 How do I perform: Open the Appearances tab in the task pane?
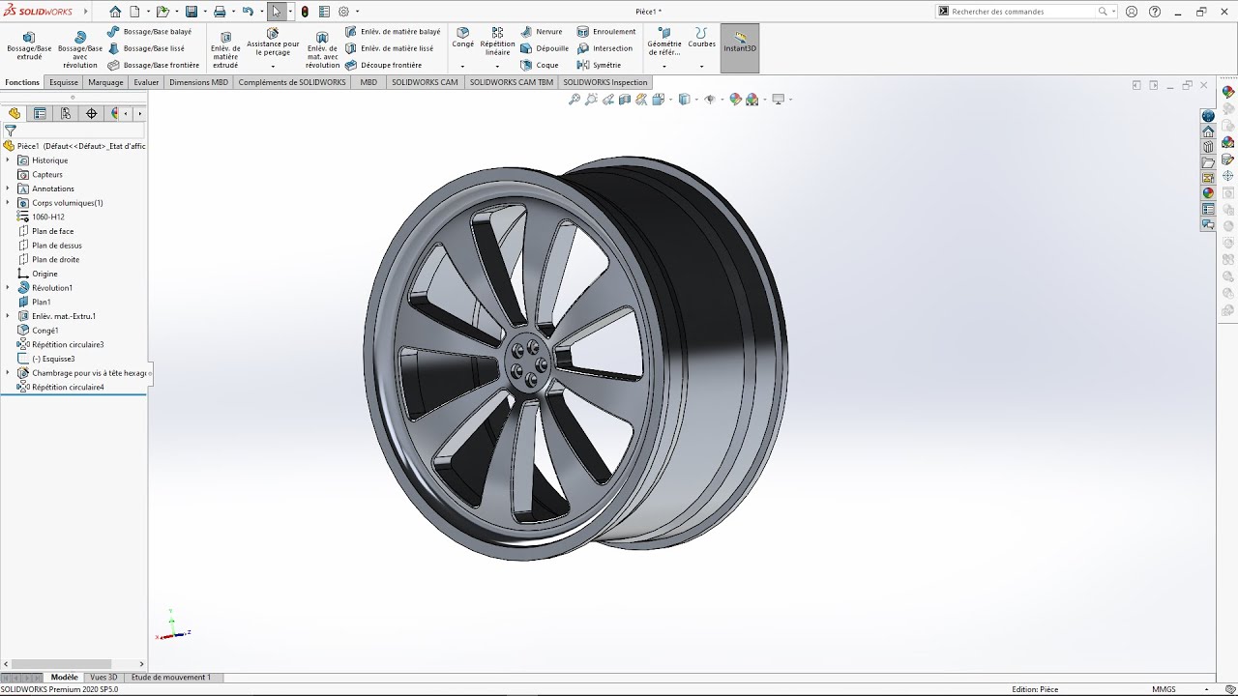1208,193
